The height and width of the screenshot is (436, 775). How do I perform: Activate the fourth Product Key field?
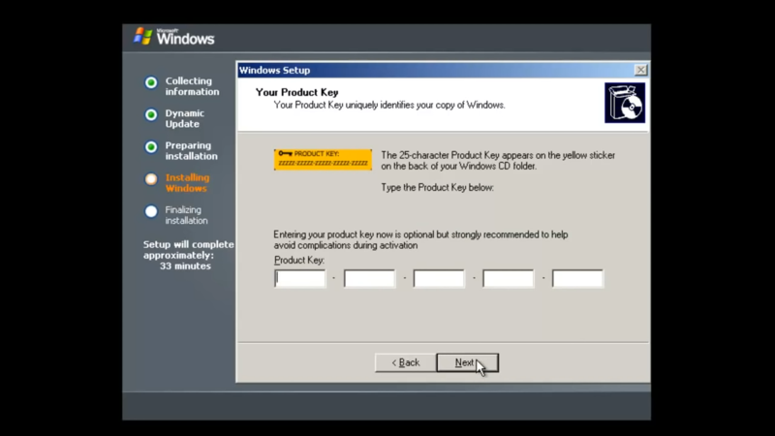(508, 278)
